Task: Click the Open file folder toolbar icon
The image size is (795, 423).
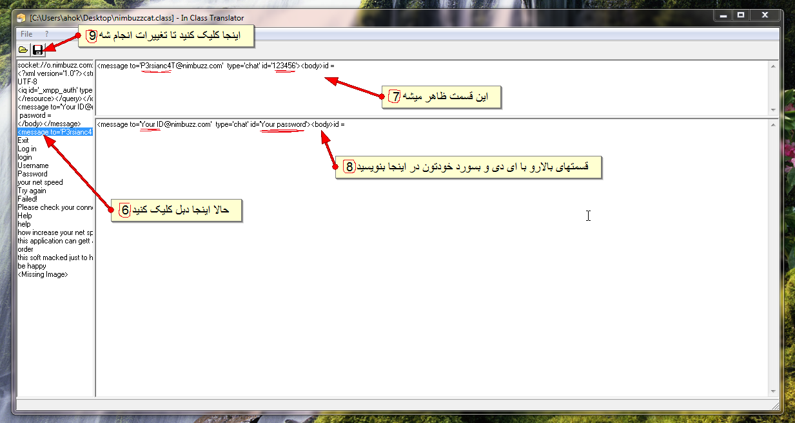Action: point(23,50)
